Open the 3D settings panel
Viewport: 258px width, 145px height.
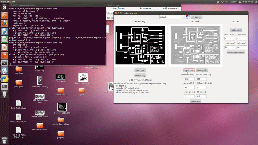[x=195, y=101]
